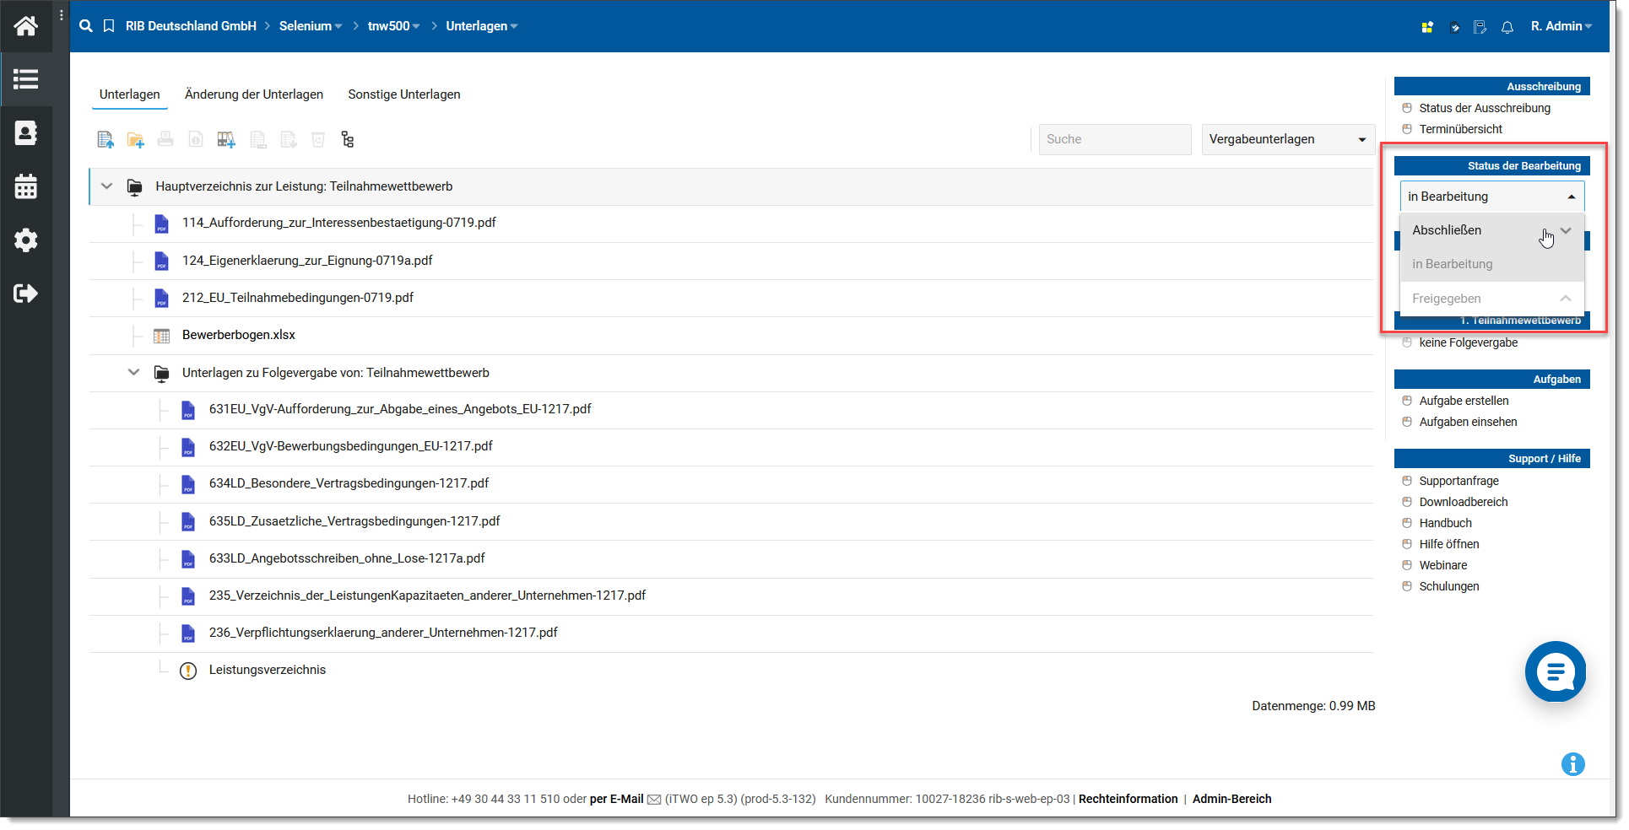Image resolution: width=1629 pixels, height=830 pixels.
Task: Click the logout icon in sidebar
Action: tap(25, 294)
